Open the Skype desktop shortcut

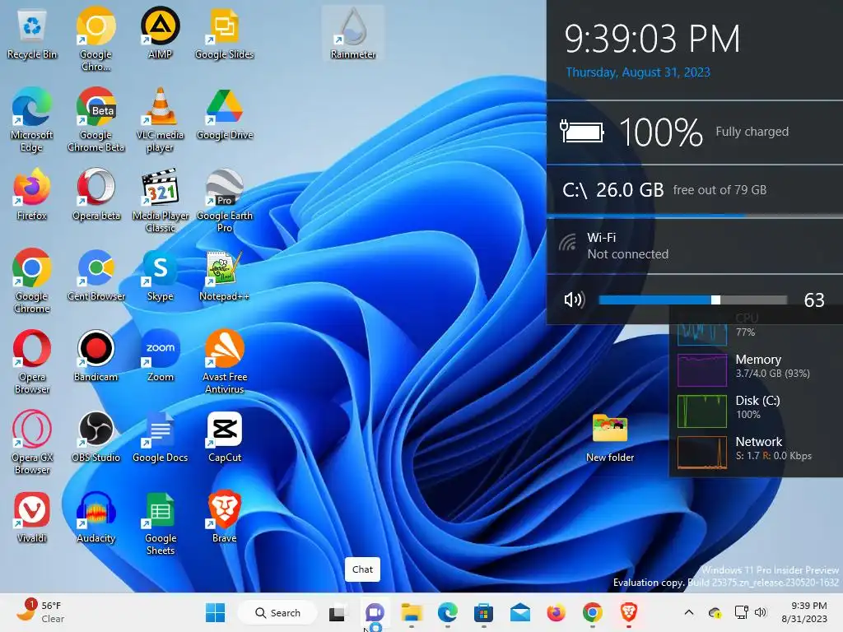pyautogui.click(x=161, y=276)
